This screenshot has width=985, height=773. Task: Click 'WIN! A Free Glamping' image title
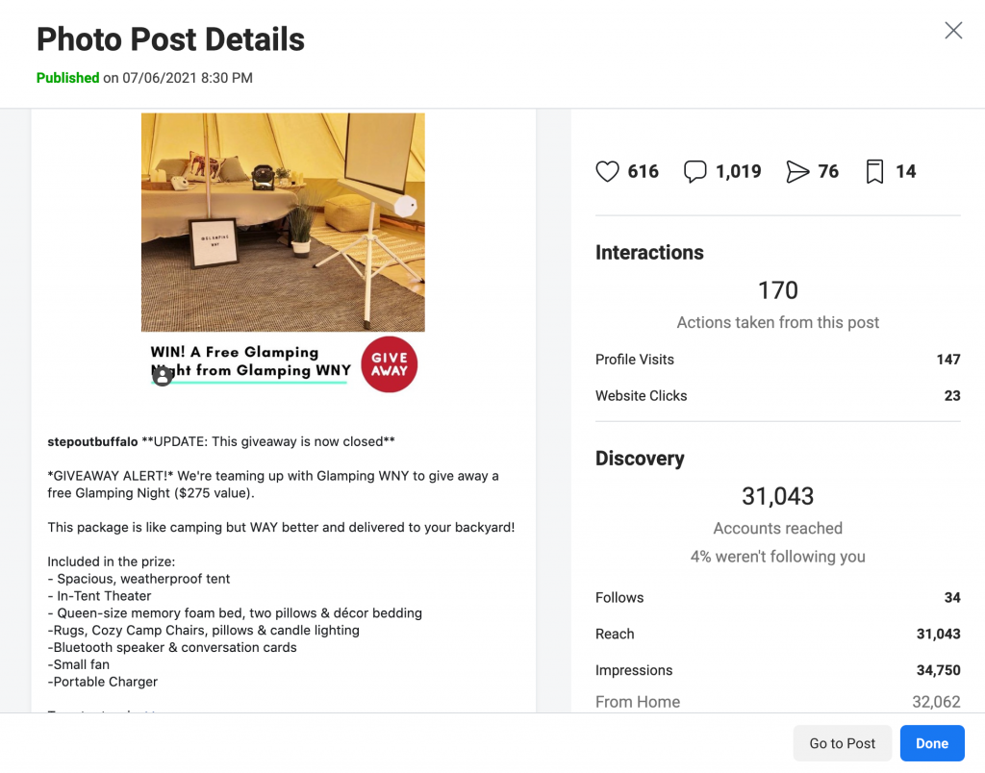click(x=235, y=352)
